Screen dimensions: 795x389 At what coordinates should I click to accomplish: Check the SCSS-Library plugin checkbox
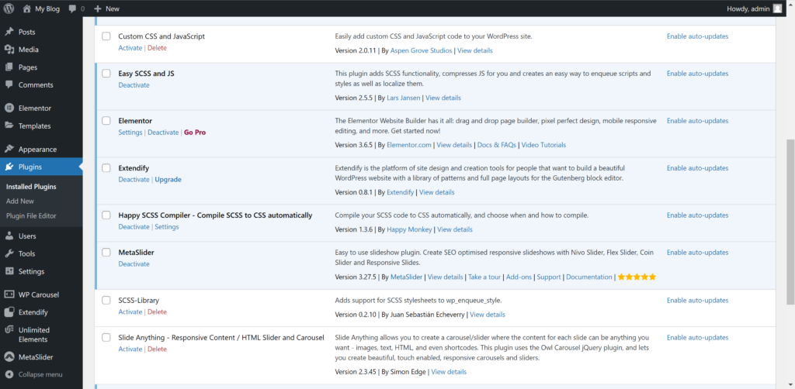tap(106, 300)
